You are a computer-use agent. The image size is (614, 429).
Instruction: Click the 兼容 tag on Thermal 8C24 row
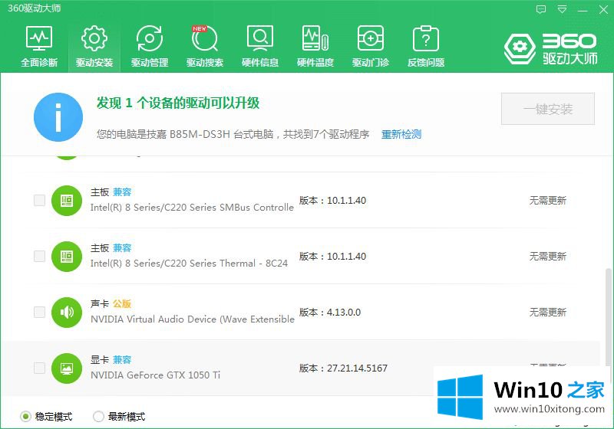pyautogui.click(x=122, y=247)
